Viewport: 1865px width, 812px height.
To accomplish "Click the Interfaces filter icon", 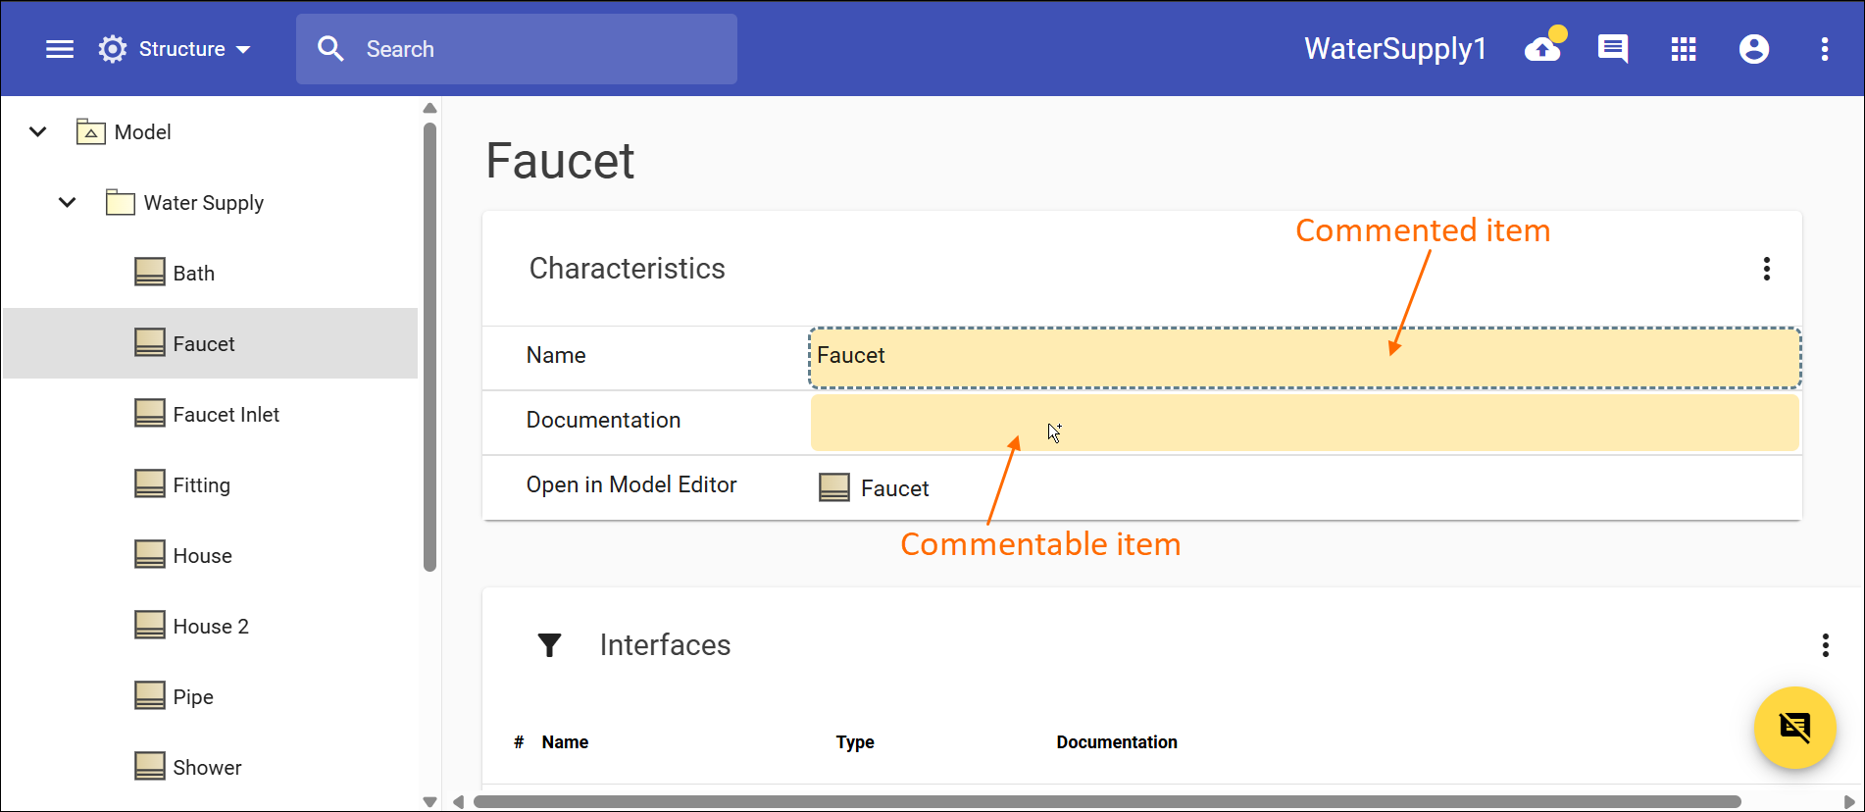I will [x=550, y=645].
